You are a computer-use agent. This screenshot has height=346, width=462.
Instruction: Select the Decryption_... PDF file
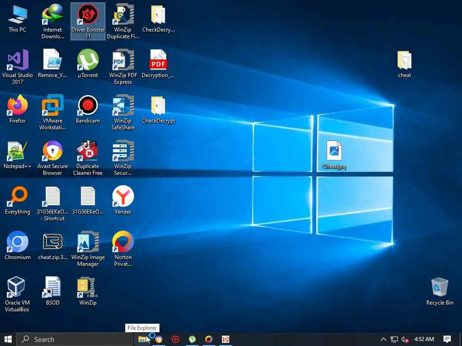158,64
